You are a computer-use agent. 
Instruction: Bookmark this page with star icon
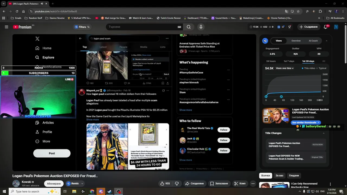(x=298, y=11)
